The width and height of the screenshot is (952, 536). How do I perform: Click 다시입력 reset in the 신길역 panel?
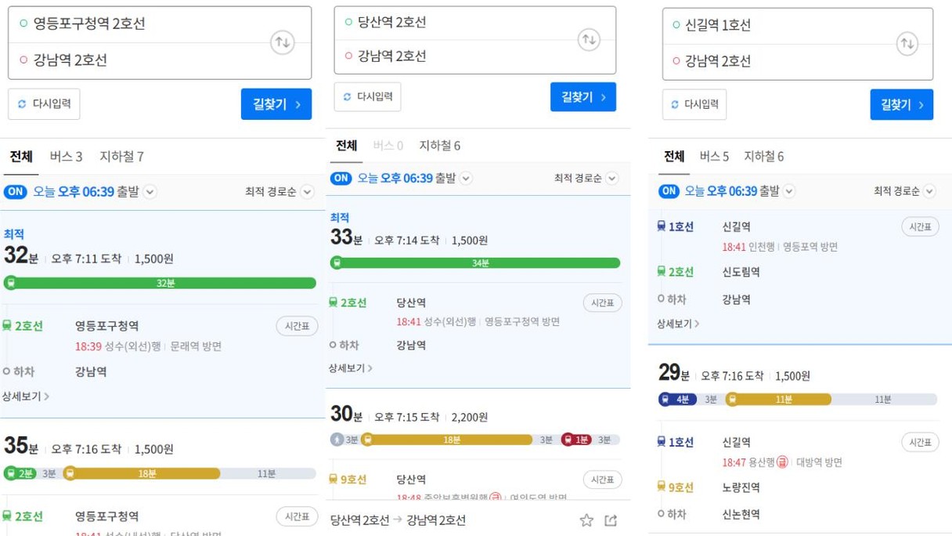(x=694, y=104)
